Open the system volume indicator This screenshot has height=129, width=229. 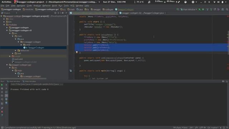click(218, 2)
